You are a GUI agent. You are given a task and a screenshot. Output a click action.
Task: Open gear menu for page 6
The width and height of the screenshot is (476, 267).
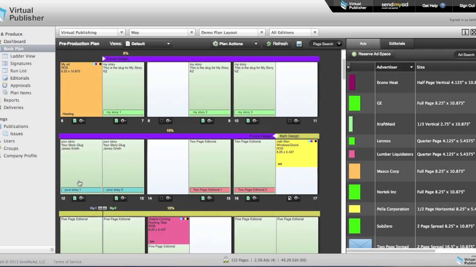click(81, 121)
